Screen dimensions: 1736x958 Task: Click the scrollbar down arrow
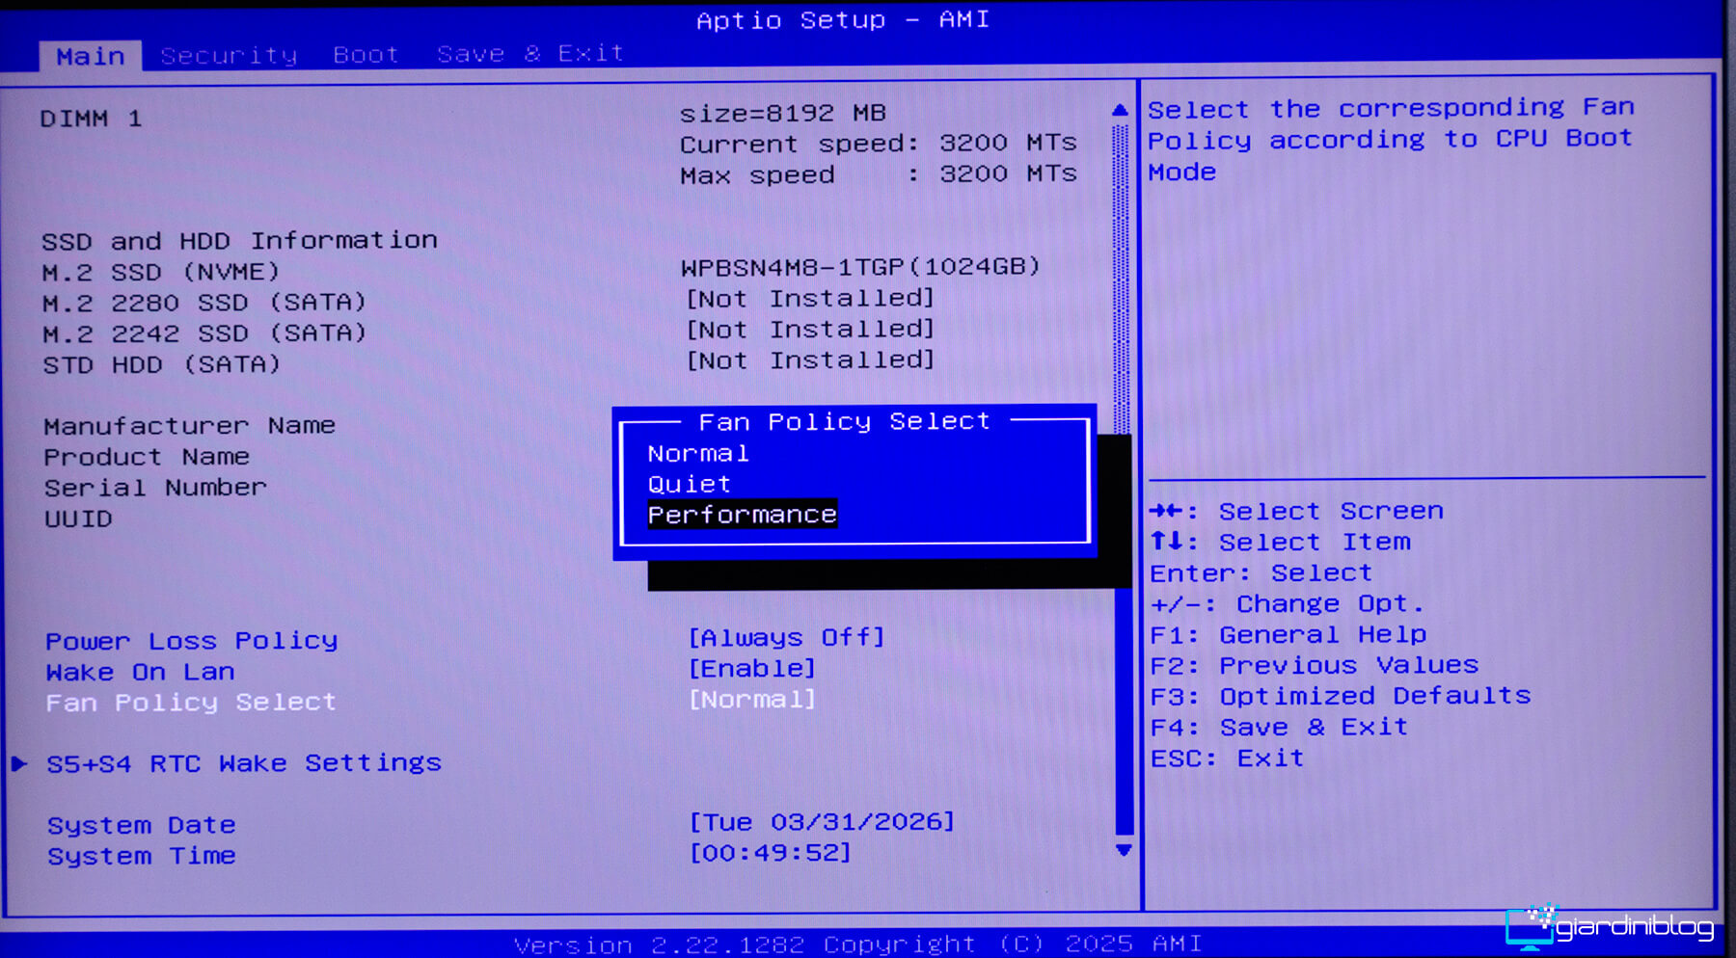coord(1124,850)
